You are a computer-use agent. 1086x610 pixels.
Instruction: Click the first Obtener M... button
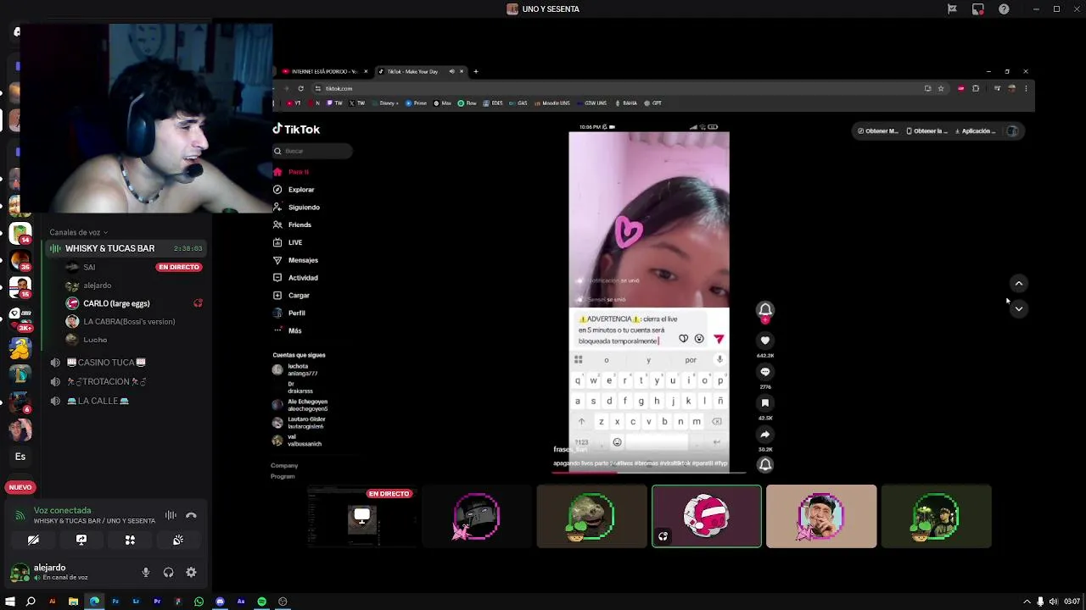coord(877,131)
